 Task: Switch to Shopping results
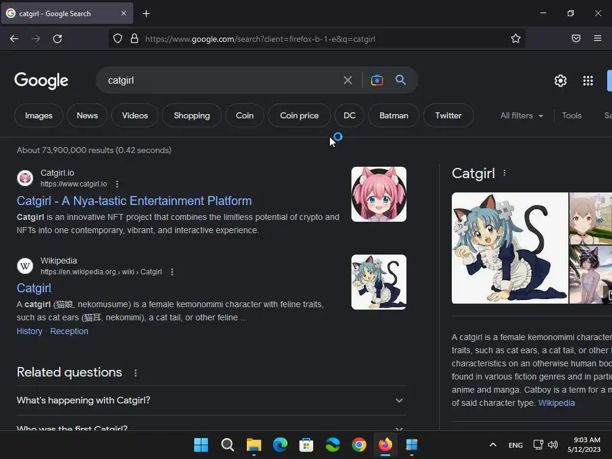(192, 115)
